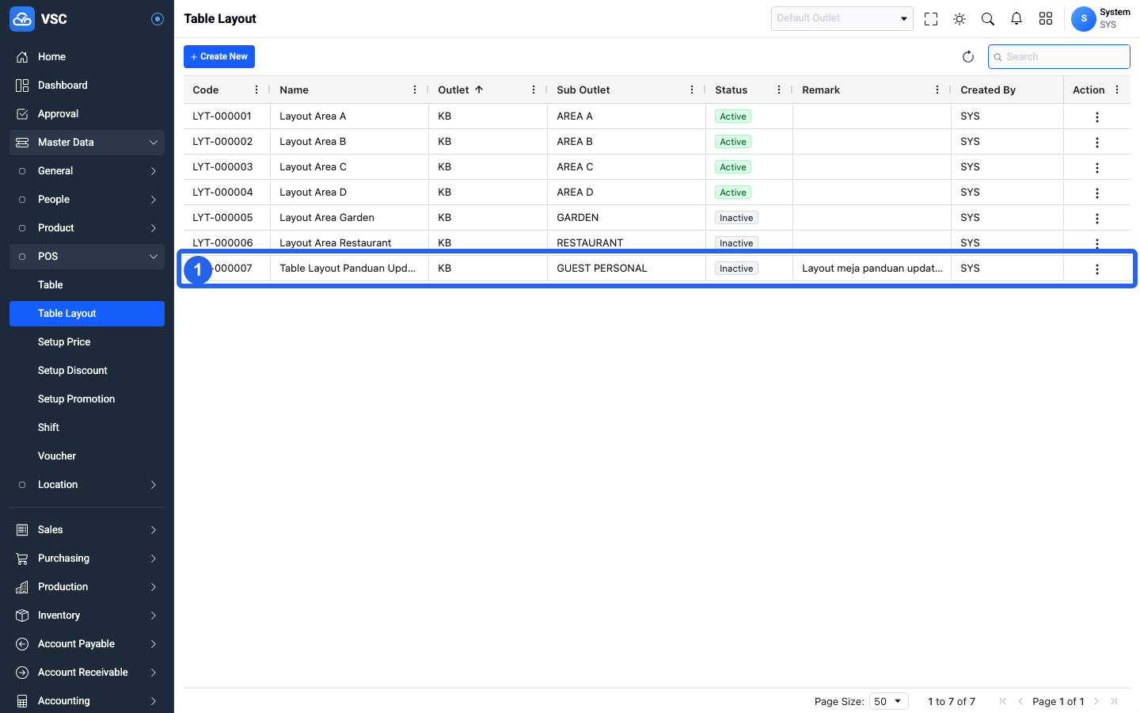Viewport: 1140px width, 713px height.
Task: Expand the Purchasing module
Action: 87,559
